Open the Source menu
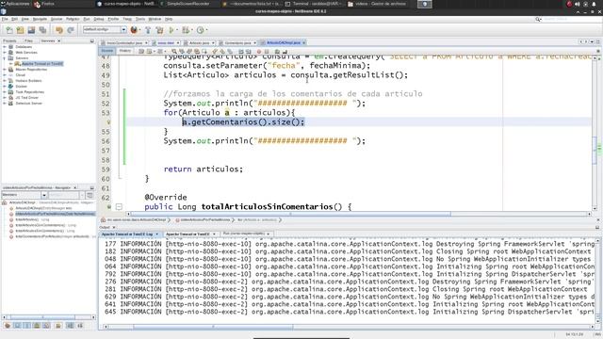603x339 pixels. click(x=57, y=19)
